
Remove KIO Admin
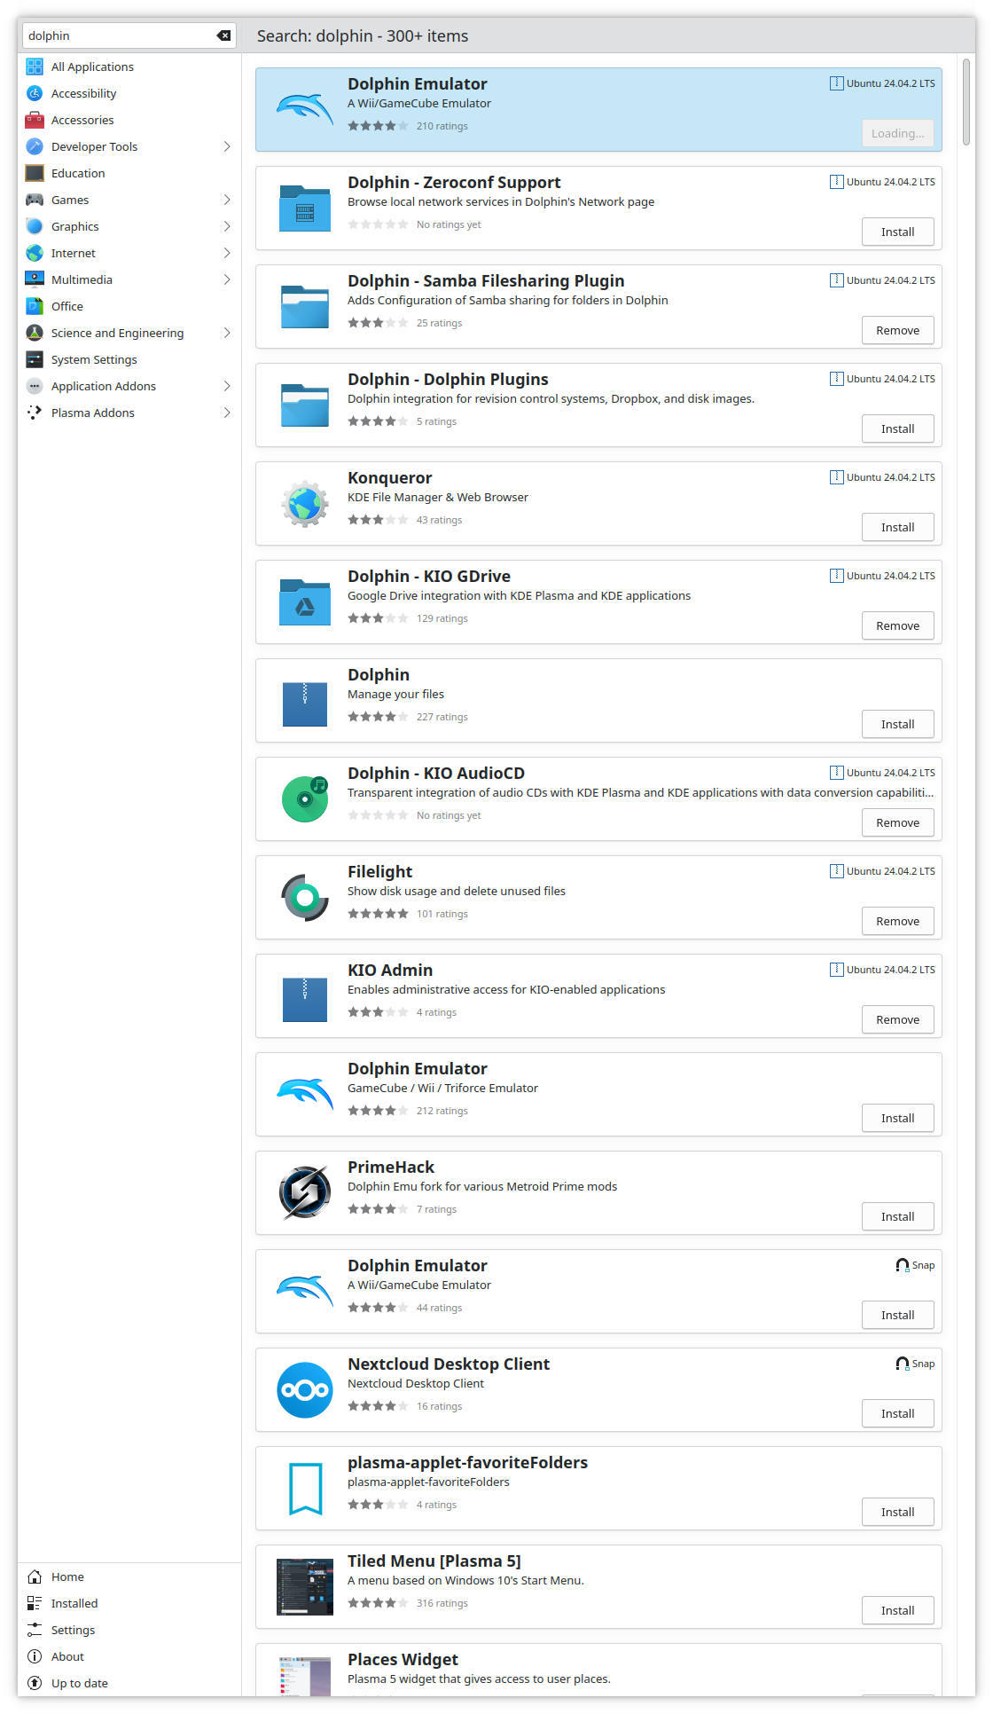pyautogui.click(x=898, y=1019)
